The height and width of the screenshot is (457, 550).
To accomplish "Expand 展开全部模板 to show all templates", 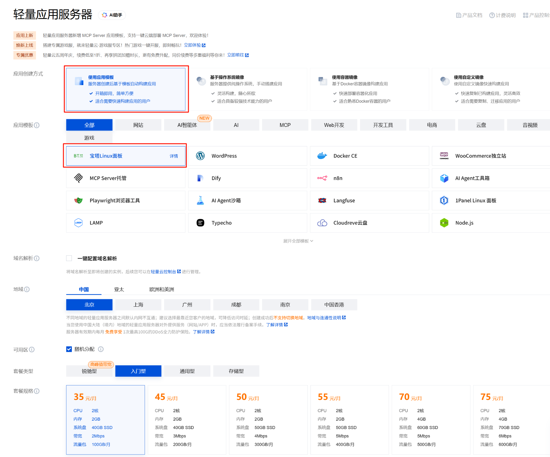I will point(298,241).
